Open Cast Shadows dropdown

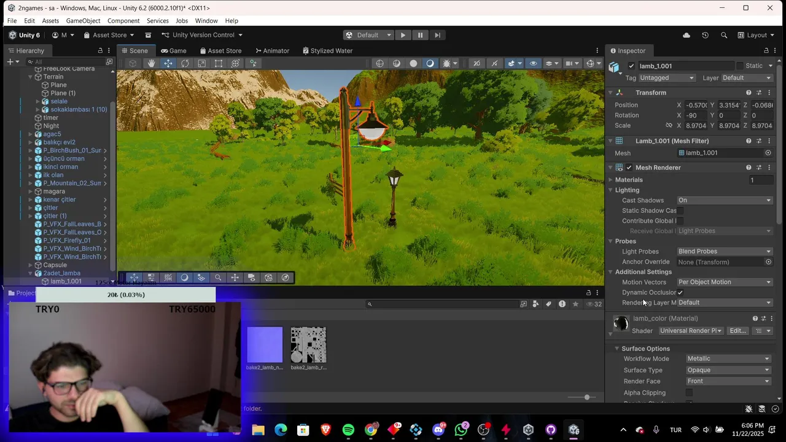pyautogui.click(x=725, y=200)
